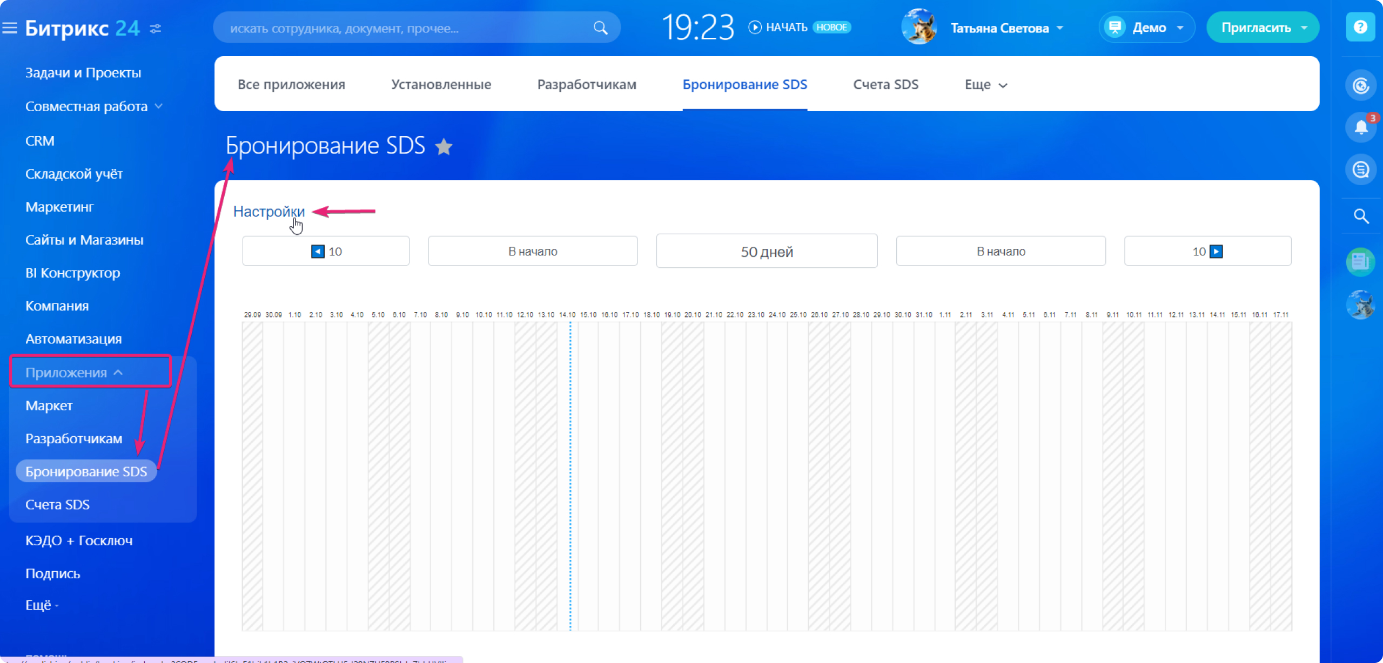Open the help question mark icon

pyautogui.click(x=1360, y=27)
